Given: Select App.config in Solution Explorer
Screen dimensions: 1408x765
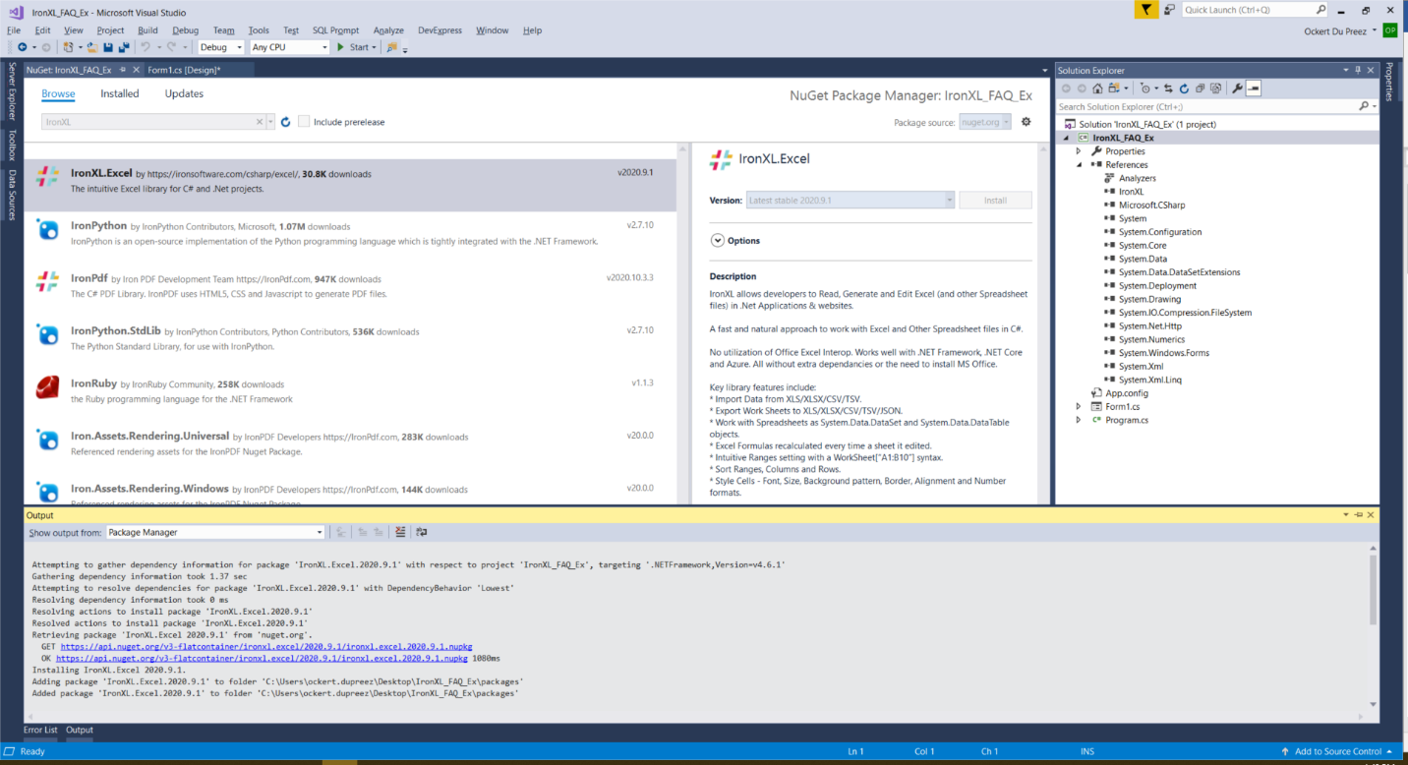Looking at the screenshot, I should [x=1126, y=393].
